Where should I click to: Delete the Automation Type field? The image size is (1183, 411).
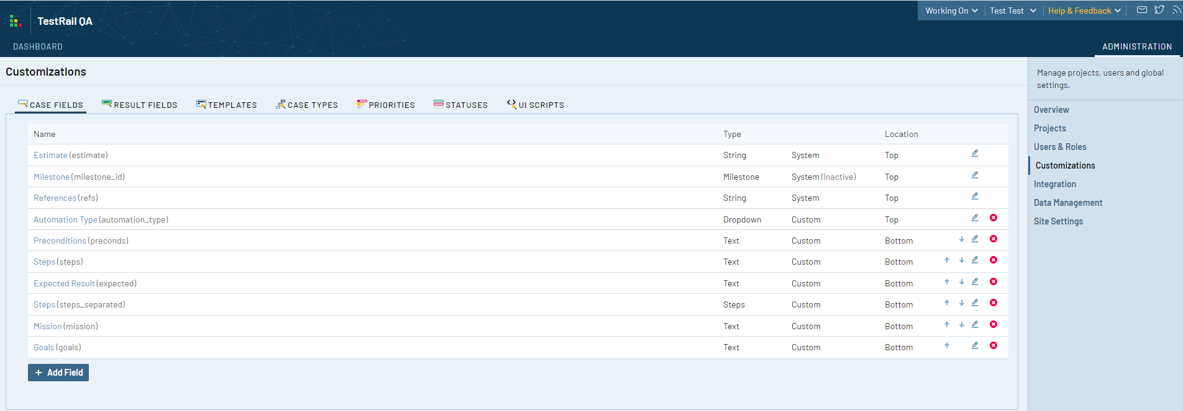993,218
